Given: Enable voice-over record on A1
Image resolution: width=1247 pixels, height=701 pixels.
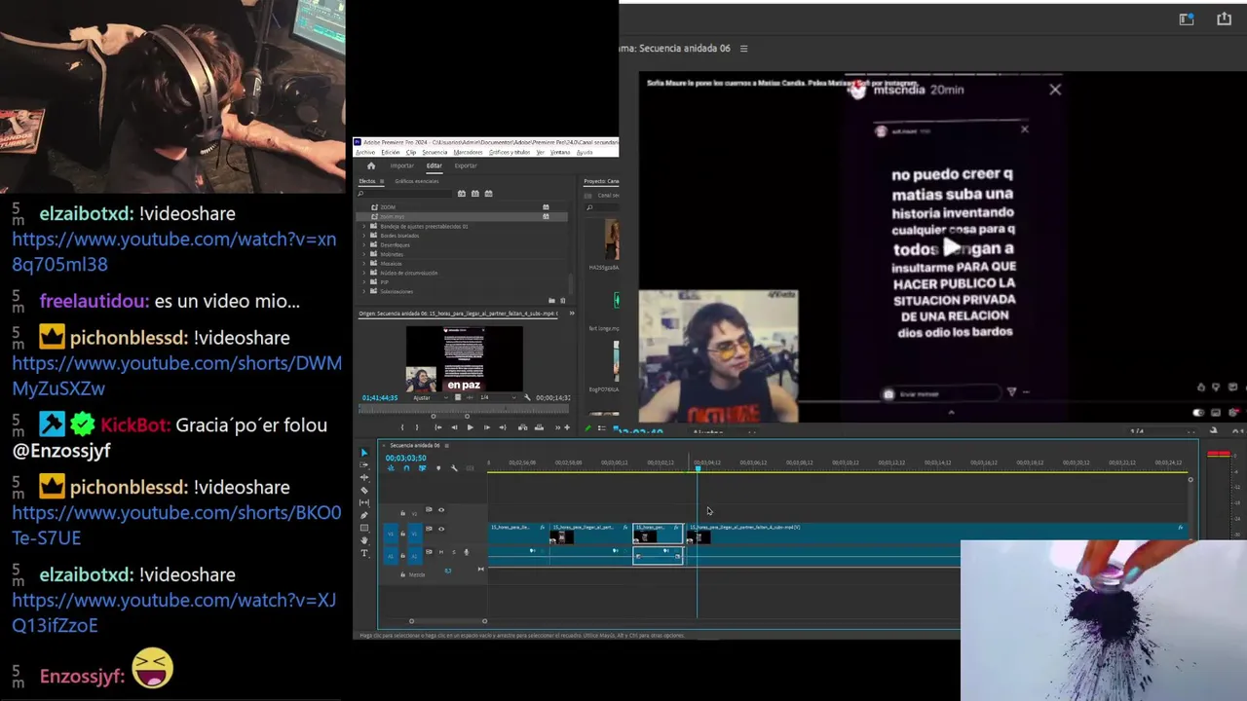Looking at the screenshot, I should click(467, 552).
